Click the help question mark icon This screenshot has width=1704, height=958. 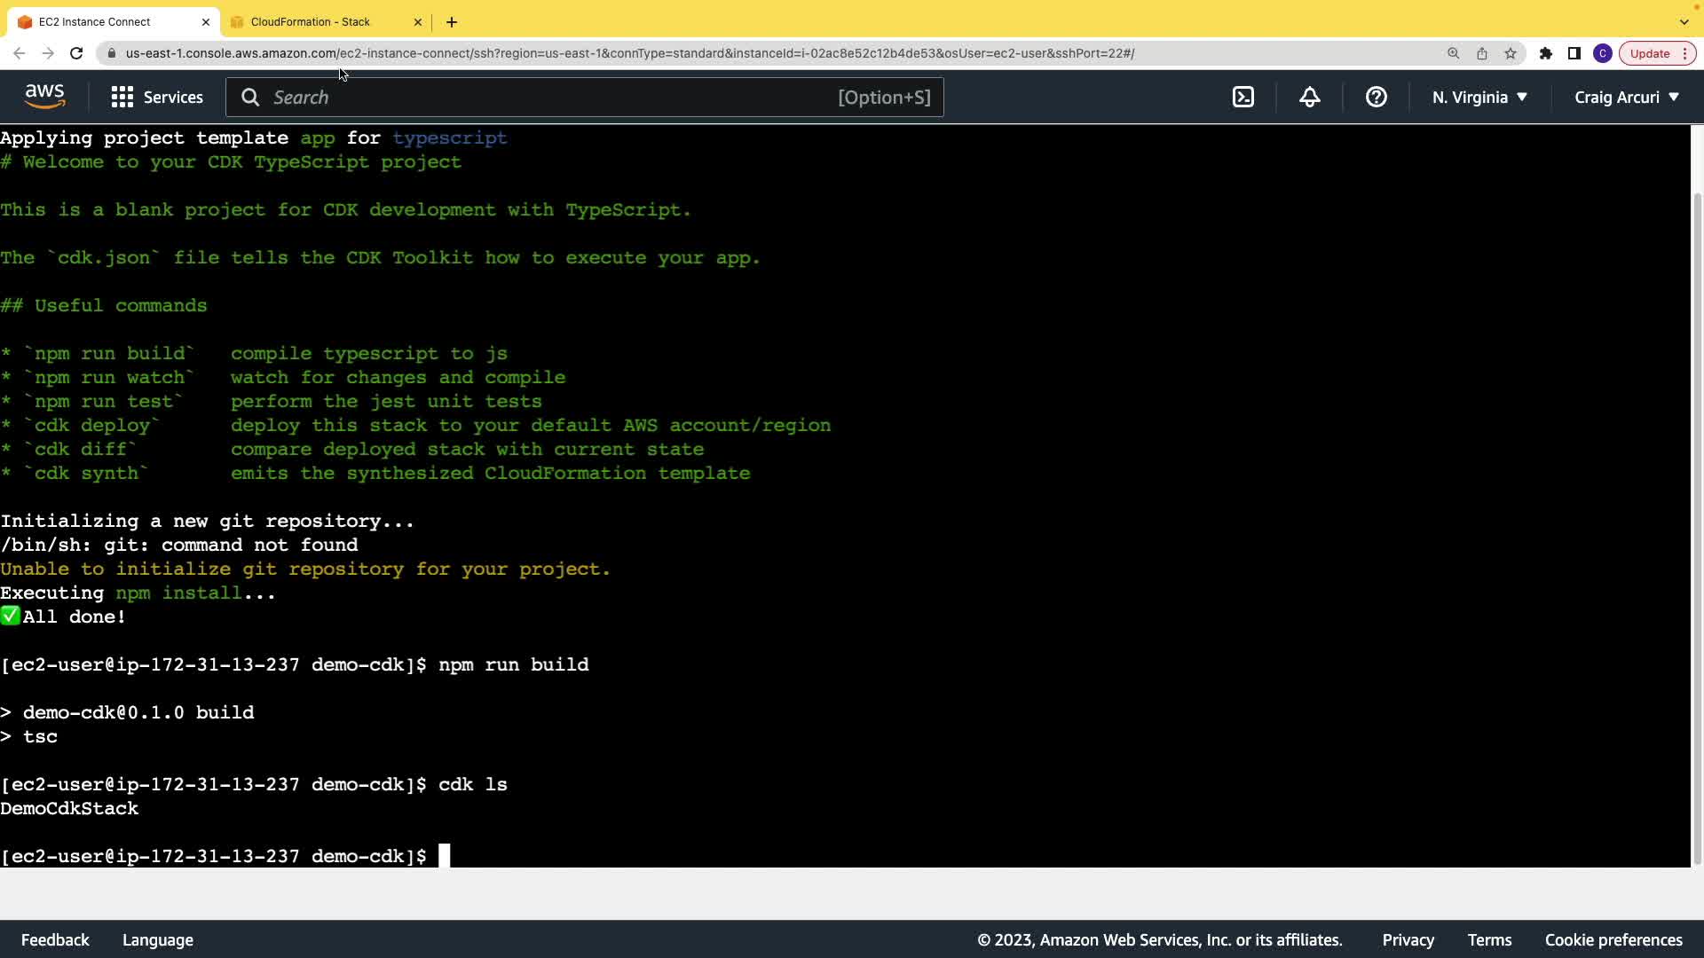coord(1377,98)
